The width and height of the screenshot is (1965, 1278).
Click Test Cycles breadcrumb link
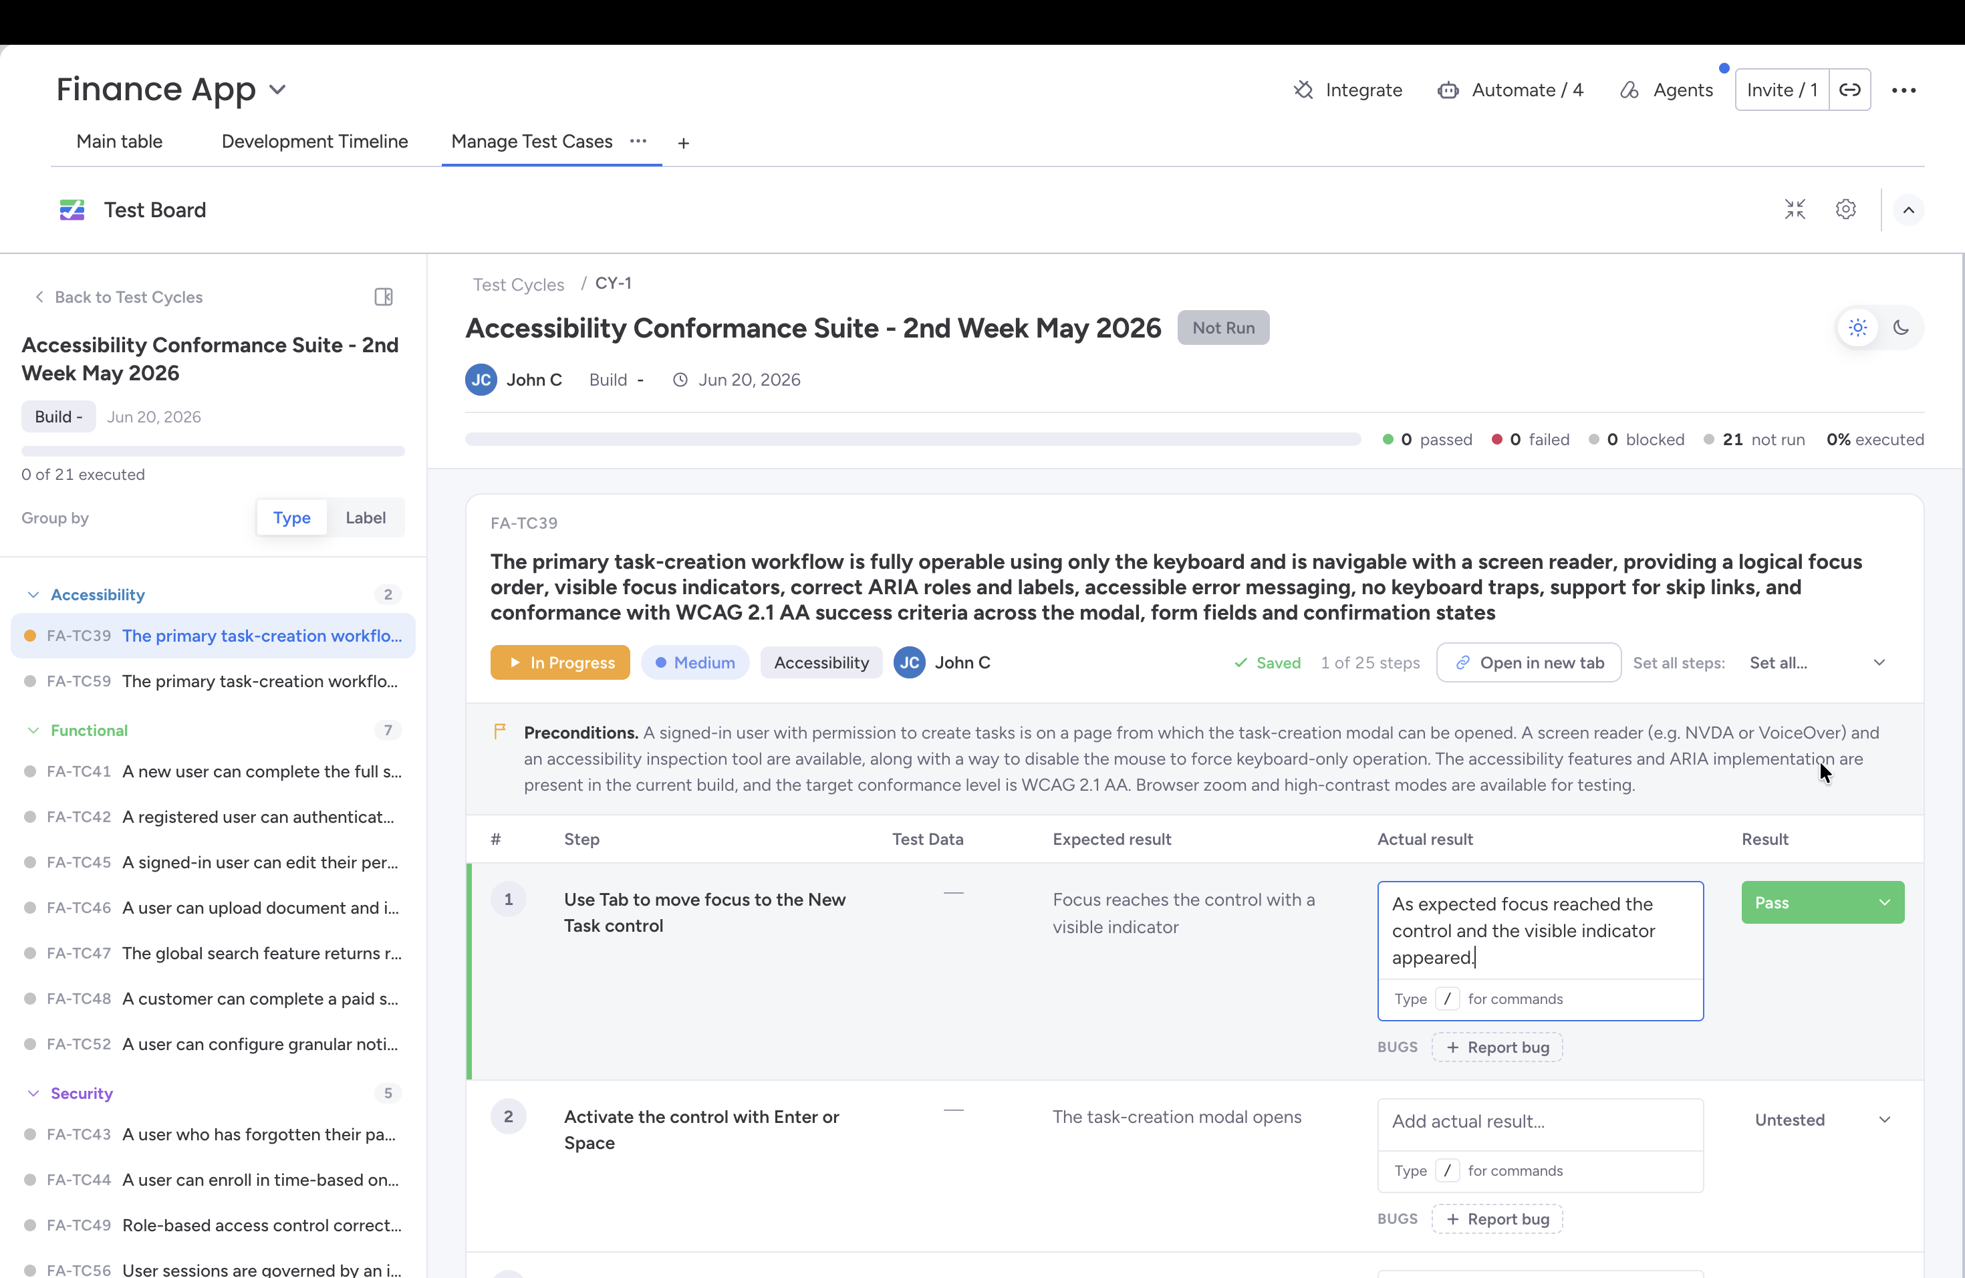pyautogui.click(x=519, y=284)
